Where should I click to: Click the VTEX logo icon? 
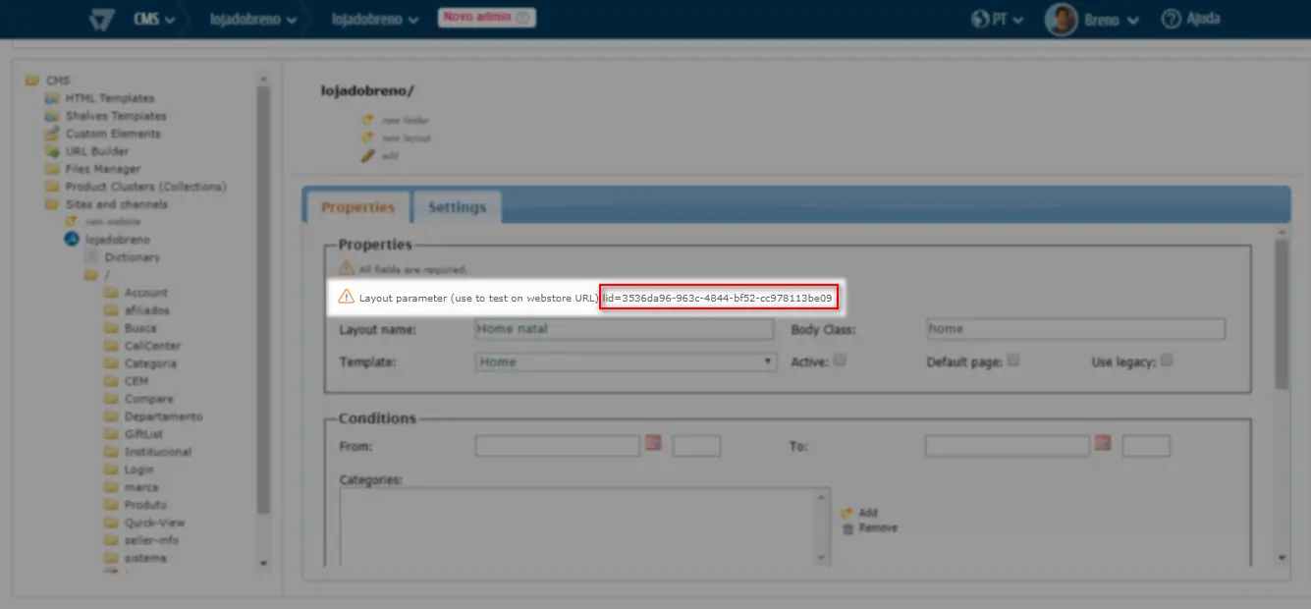pyautogui.click(x=101, y=19)
